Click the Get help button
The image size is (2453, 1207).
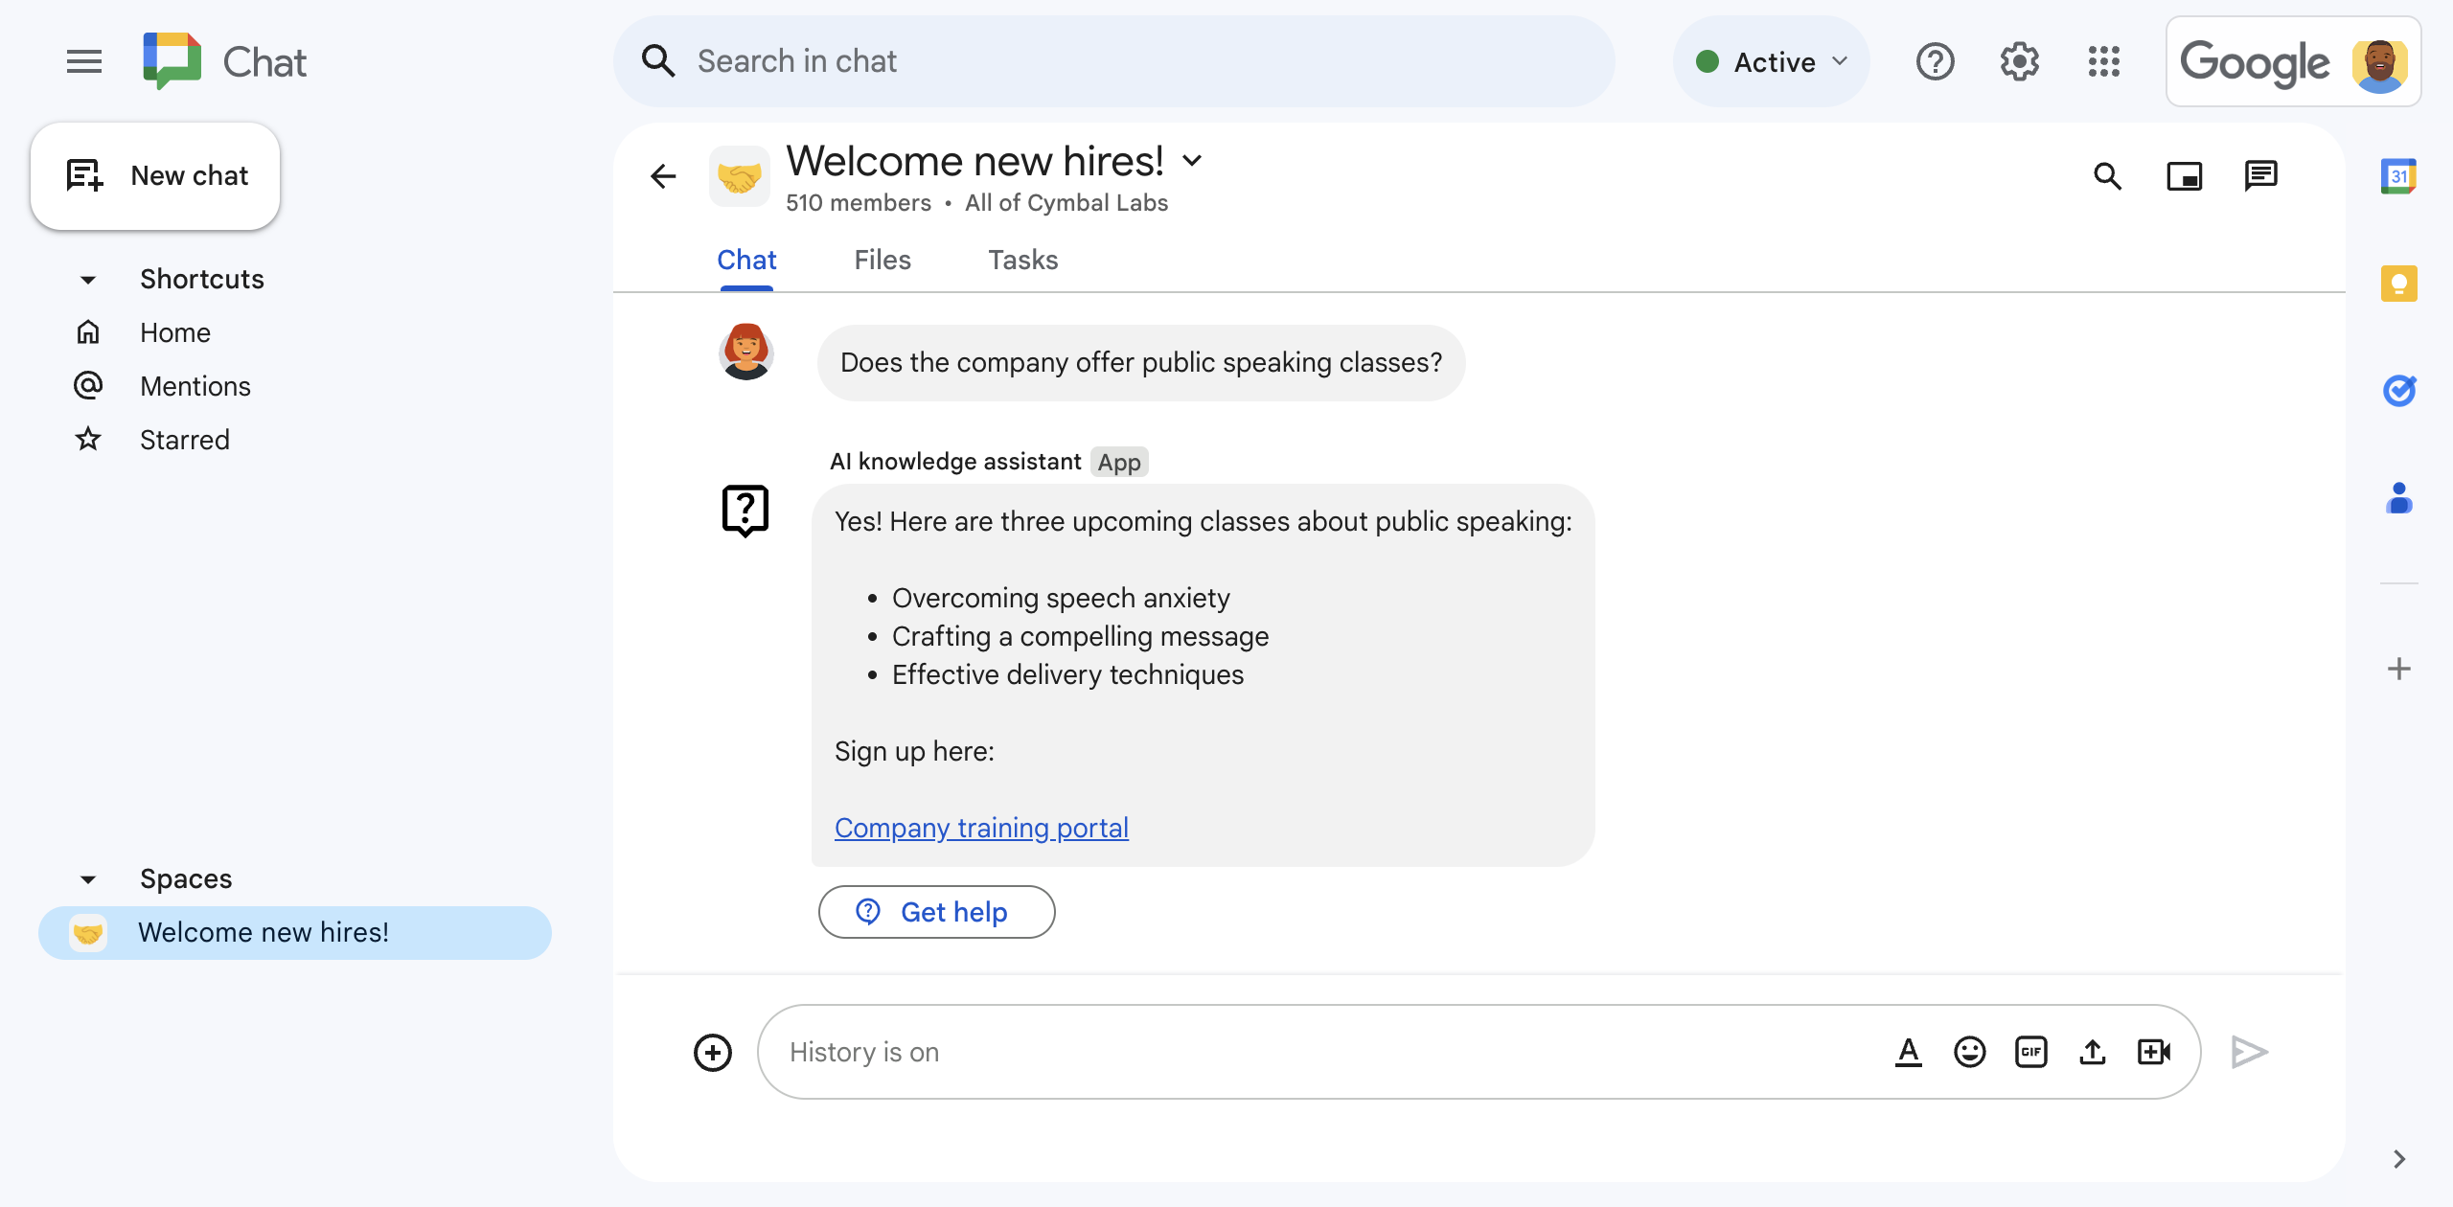[x=934, y=912]
